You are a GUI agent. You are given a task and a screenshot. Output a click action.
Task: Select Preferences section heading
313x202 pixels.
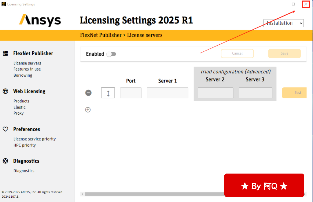[x=27, y=129]
